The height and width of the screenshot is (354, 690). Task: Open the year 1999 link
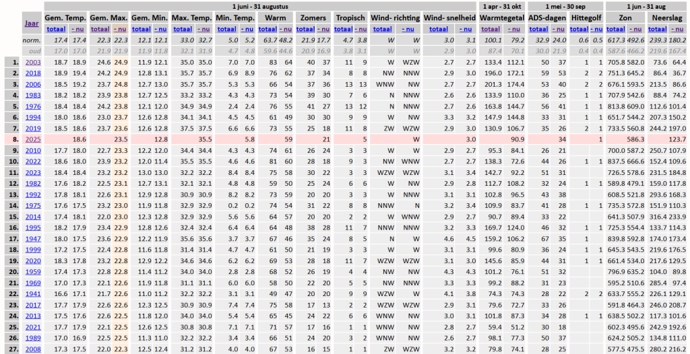point(33,250)
